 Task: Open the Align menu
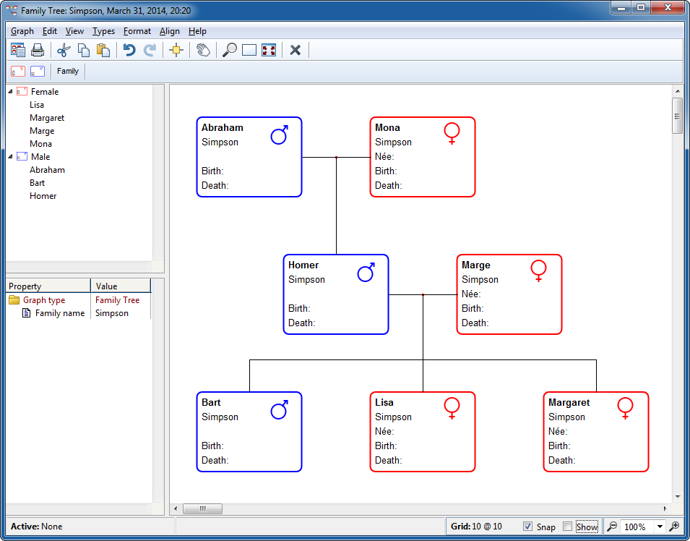click(170, 31)
